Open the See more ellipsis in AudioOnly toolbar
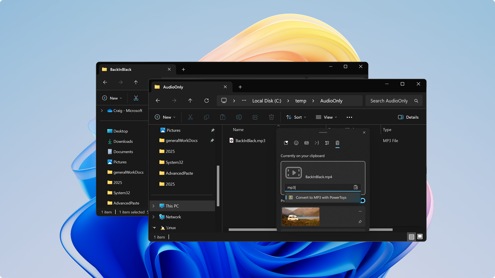The width and height of the screenshot is (495, 278). click(x=349, y=117)
